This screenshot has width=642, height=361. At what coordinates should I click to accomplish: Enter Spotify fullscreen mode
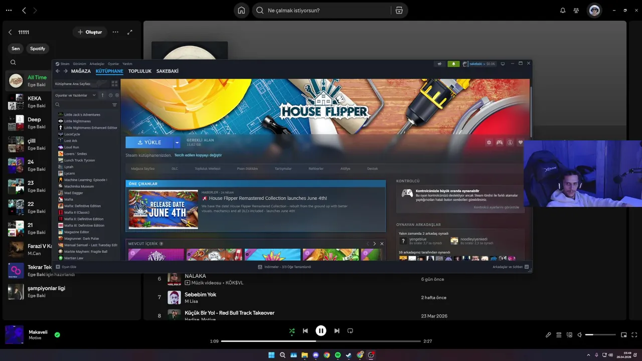634,334
